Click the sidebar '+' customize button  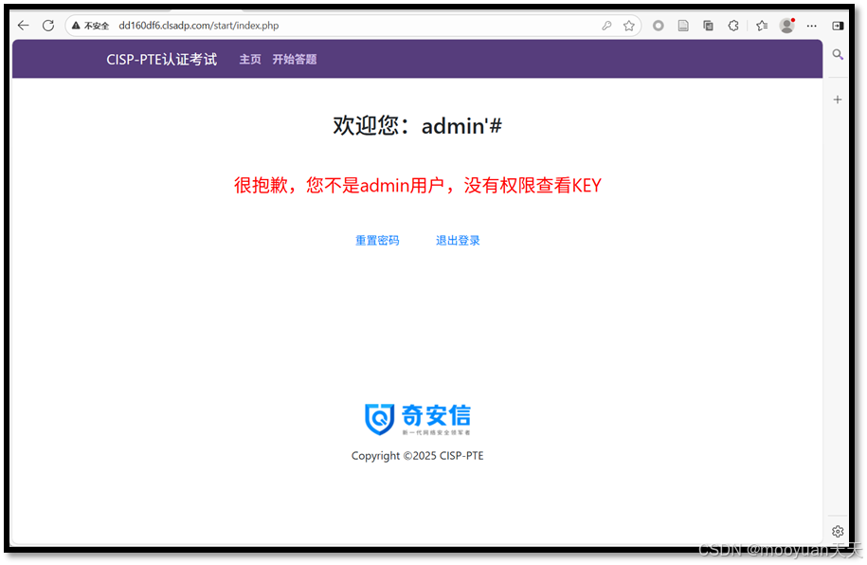(x=837, y=99)
